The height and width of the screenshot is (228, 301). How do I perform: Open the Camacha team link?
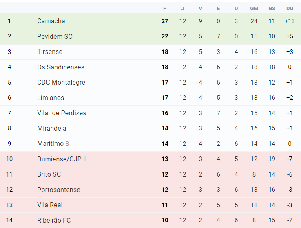[51, 21]
